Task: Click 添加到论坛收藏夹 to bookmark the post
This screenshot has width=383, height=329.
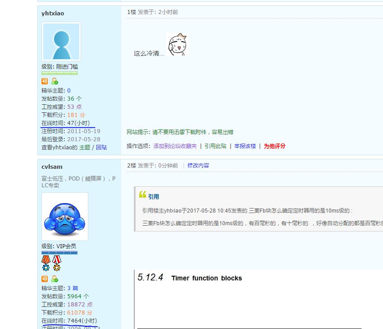Action: 175,146
